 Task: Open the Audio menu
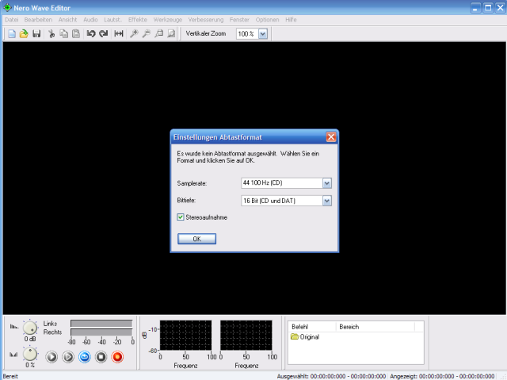[x=90, y=20]
